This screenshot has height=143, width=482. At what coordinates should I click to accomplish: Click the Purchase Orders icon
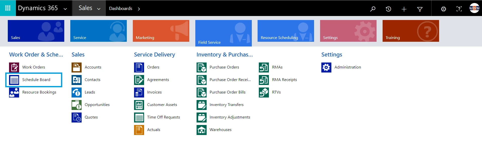click(202, 67)
